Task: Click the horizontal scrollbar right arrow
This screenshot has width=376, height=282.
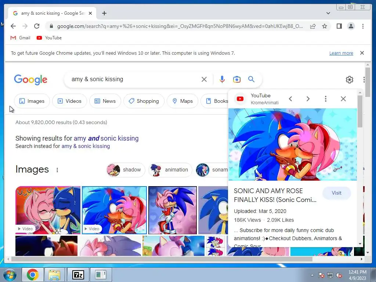Action: 362,259
